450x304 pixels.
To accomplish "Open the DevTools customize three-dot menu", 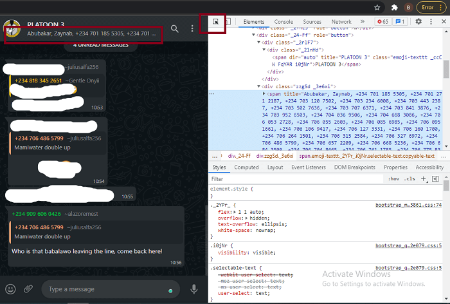I will pyautogui.click(x=431, y=21).
